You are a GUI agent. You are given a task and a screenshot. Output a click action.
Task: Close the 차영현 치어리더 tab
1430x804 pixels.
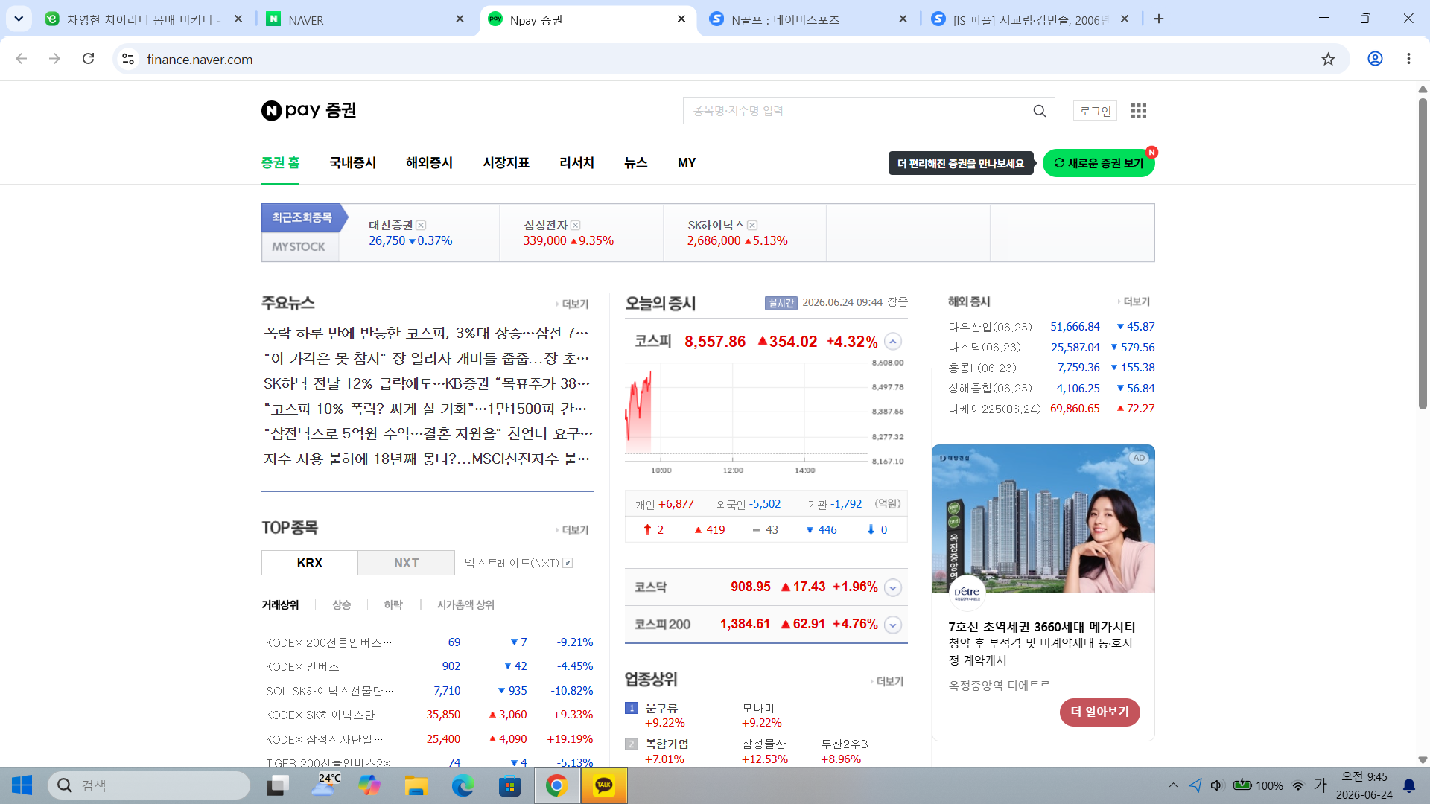[x=238, y=19]
